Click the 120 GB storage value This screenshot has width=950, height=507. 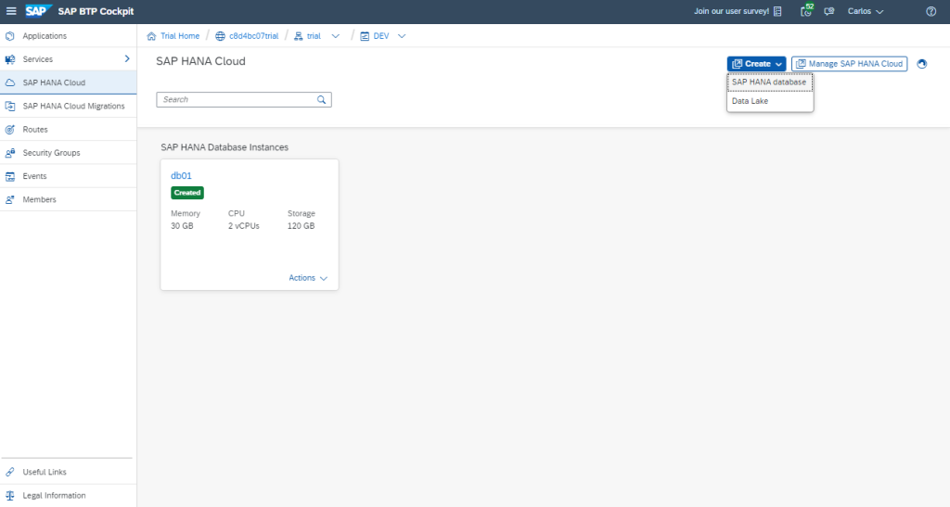(x=302, y=226)
